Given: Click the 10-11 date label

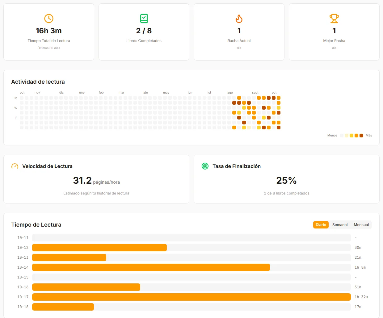Looking at the screenshot, I should 23,238.
